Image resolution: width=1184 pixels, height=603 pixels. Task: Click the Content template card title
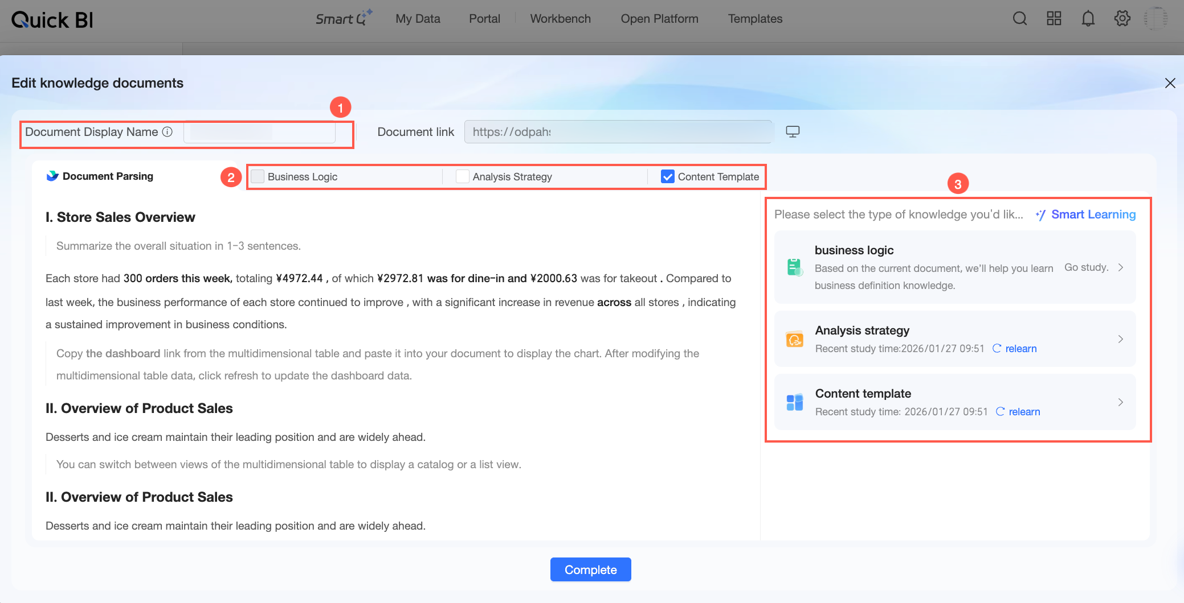(x=863, y=394)
